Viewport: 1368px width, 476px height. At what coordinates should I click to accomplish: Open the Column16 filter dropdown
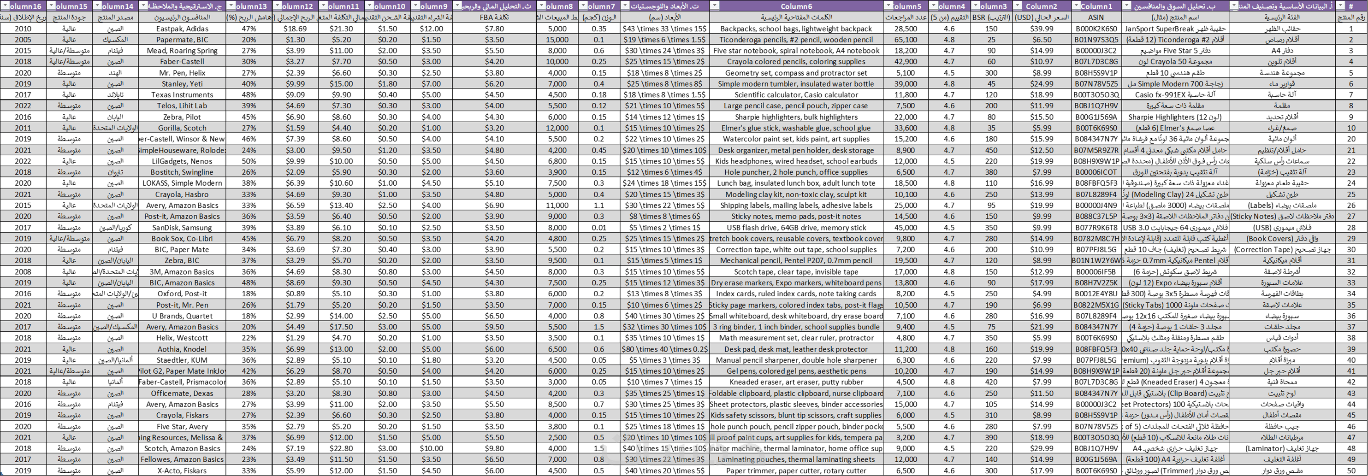(6, 6)
